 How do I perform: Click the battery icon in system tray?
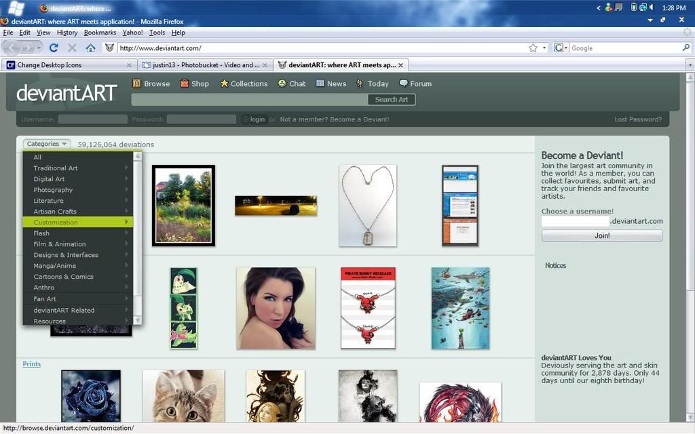(634, 7)
